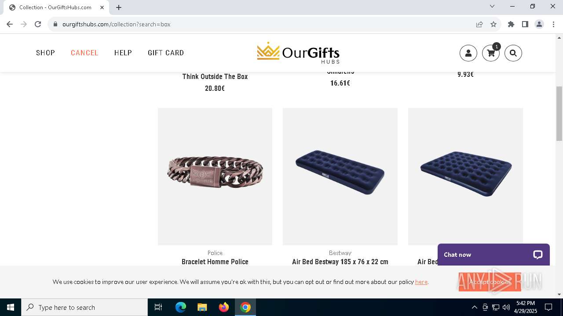Open the Police bracelet product image

(x=215, y=176)
